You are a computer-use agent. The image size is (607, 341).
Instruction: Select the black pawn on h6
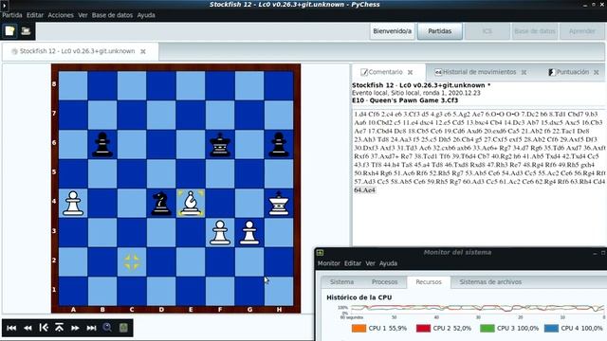coord(279,145)
